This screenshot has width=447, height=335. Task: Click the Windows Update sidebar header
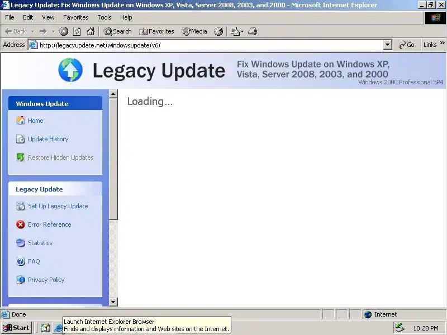coord(55,103)
